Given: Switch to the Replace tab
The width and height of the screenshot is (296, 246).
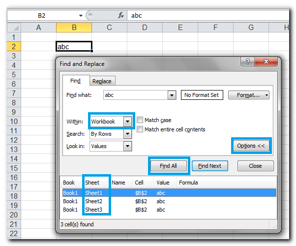Looking at the screenshot, I should [x=102, y=81].
